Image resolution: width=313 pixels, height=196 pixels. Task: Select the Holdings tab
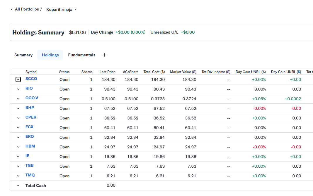click(50, 55)
